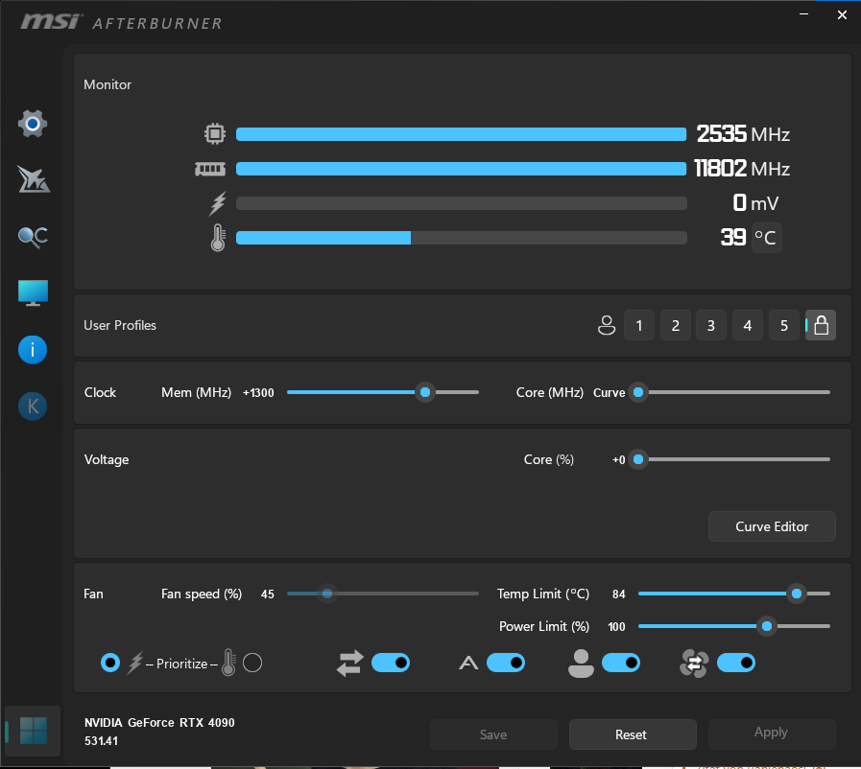Select the power Prioritize radio button
The height and width of the screenshot is (769, 861).
point(110,663)
